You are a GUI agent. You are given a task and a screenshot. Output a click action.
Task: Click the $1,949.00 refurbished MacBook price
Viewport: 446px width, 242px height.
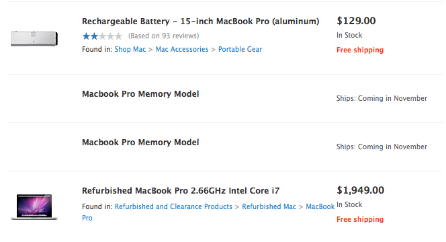(361, 190)
